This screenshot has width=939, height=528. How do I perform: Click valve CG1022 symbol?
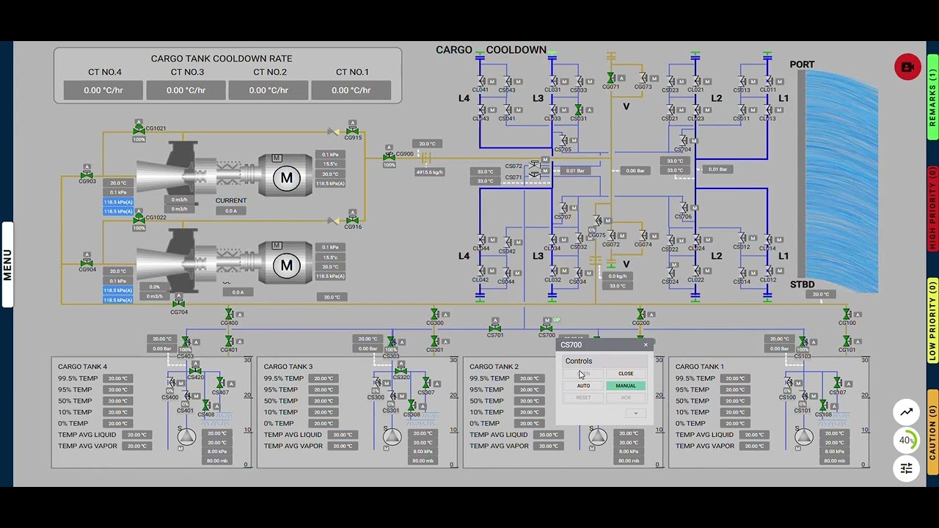pos(139,219)
